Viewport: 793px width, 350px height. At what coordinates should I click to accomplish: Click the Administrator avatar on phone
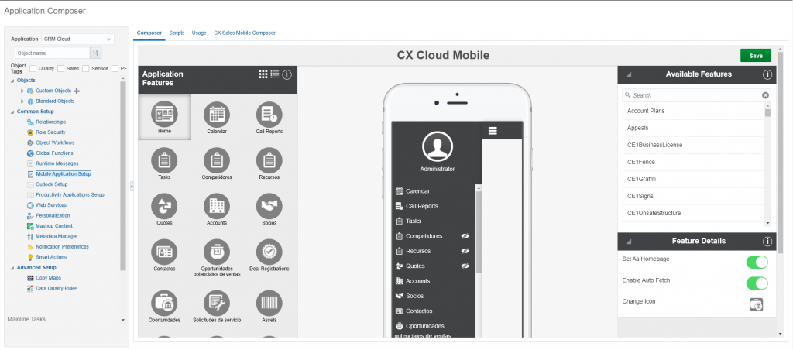point(437,146)
